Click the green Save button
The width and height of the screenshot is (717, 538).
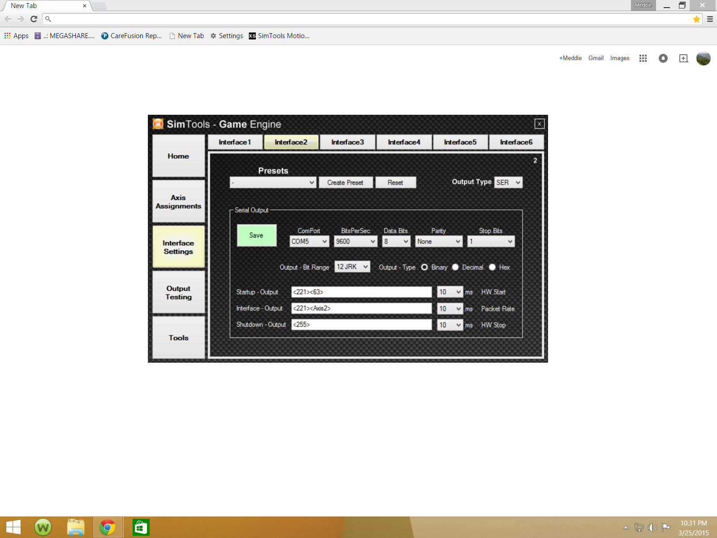[256, 235]
